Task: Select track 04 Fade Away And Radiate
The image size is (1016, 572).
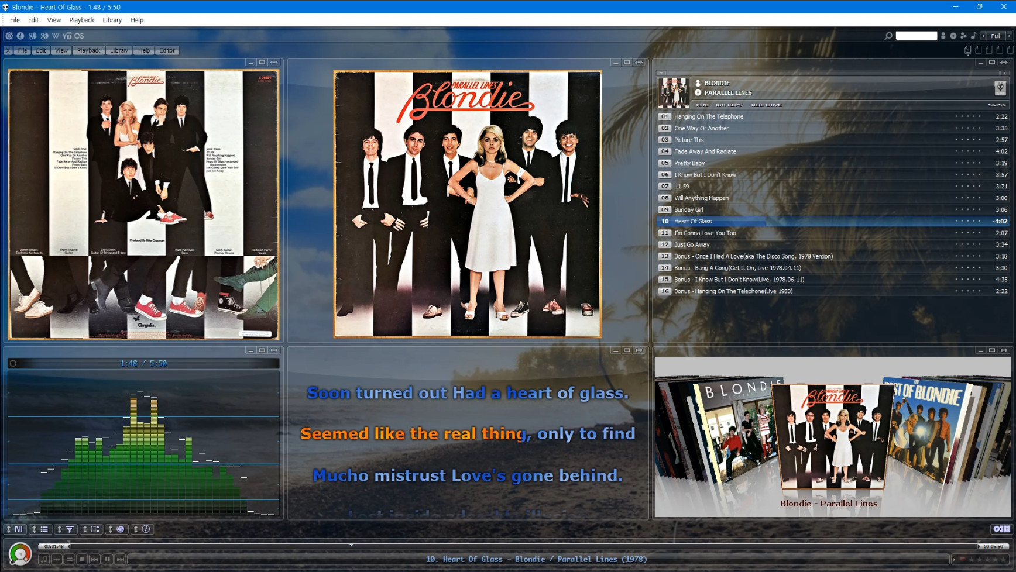Action: [833, 151]
